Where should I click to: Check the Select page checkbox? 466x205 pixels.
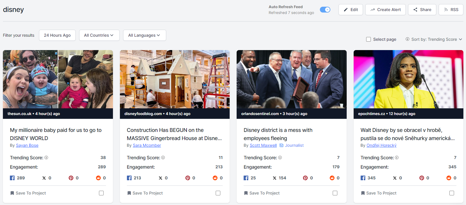pos(368,39)
